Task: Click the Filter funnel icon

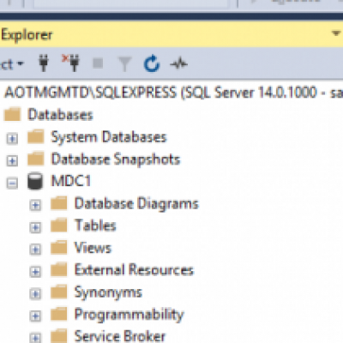Action: click(x=124, y=63)
